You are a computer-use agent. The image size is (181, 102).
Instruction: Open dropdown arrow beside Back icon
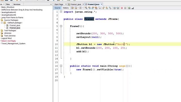click(78, 8)
